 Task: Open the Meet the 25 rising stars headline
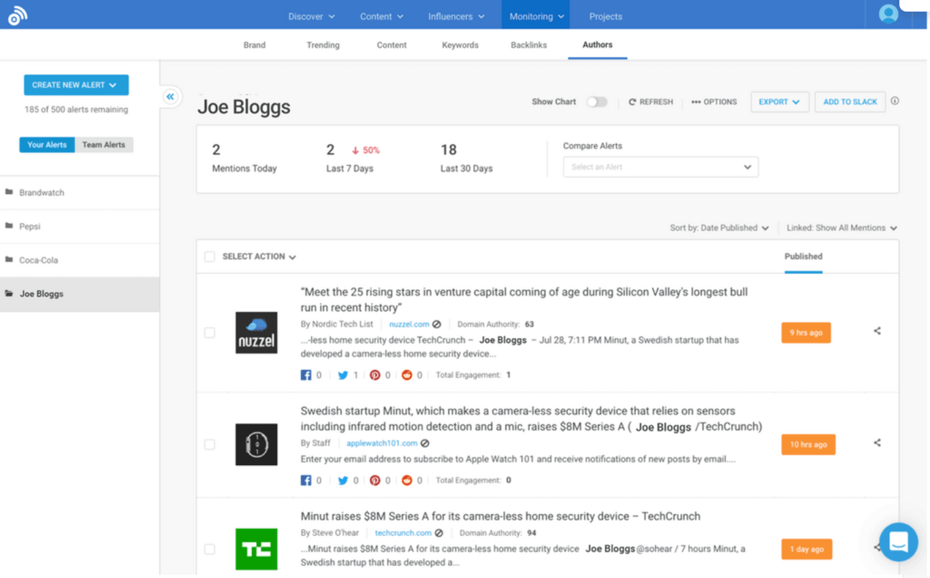[524, 300]
